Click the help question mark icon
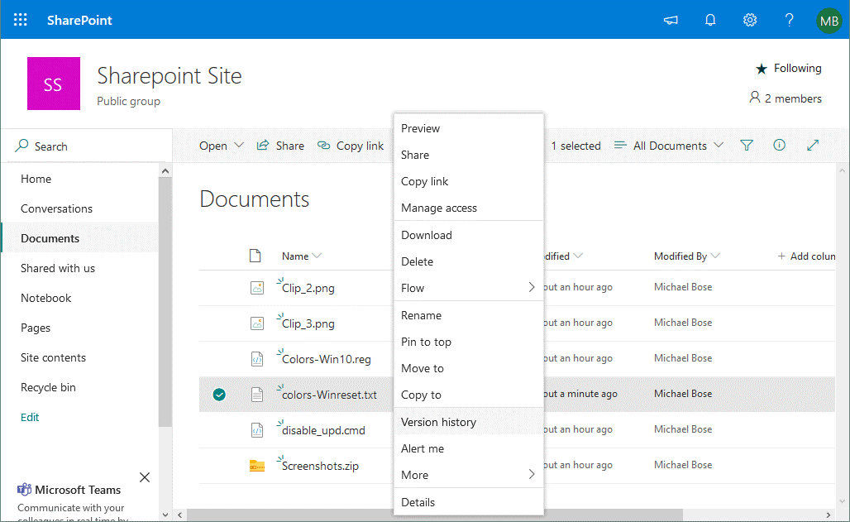 pos(790,20)
